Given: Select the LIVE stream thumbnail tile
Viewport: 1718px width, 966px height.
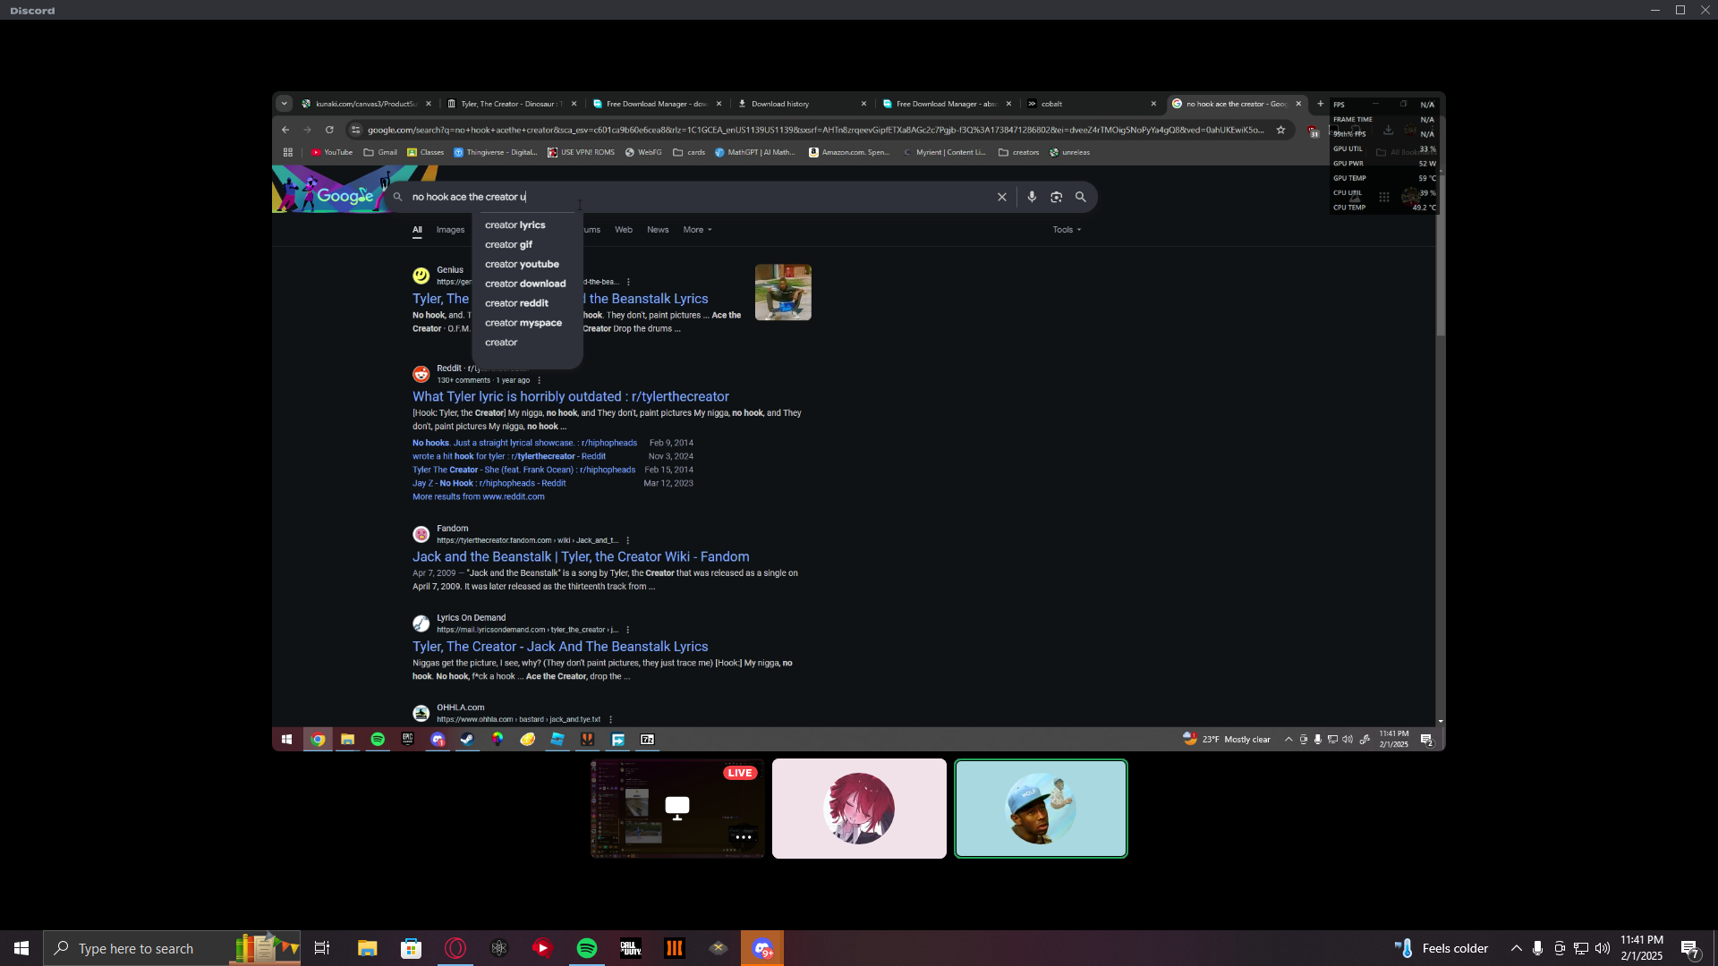Looking at the screenshot, I should [x=677, y=809].
